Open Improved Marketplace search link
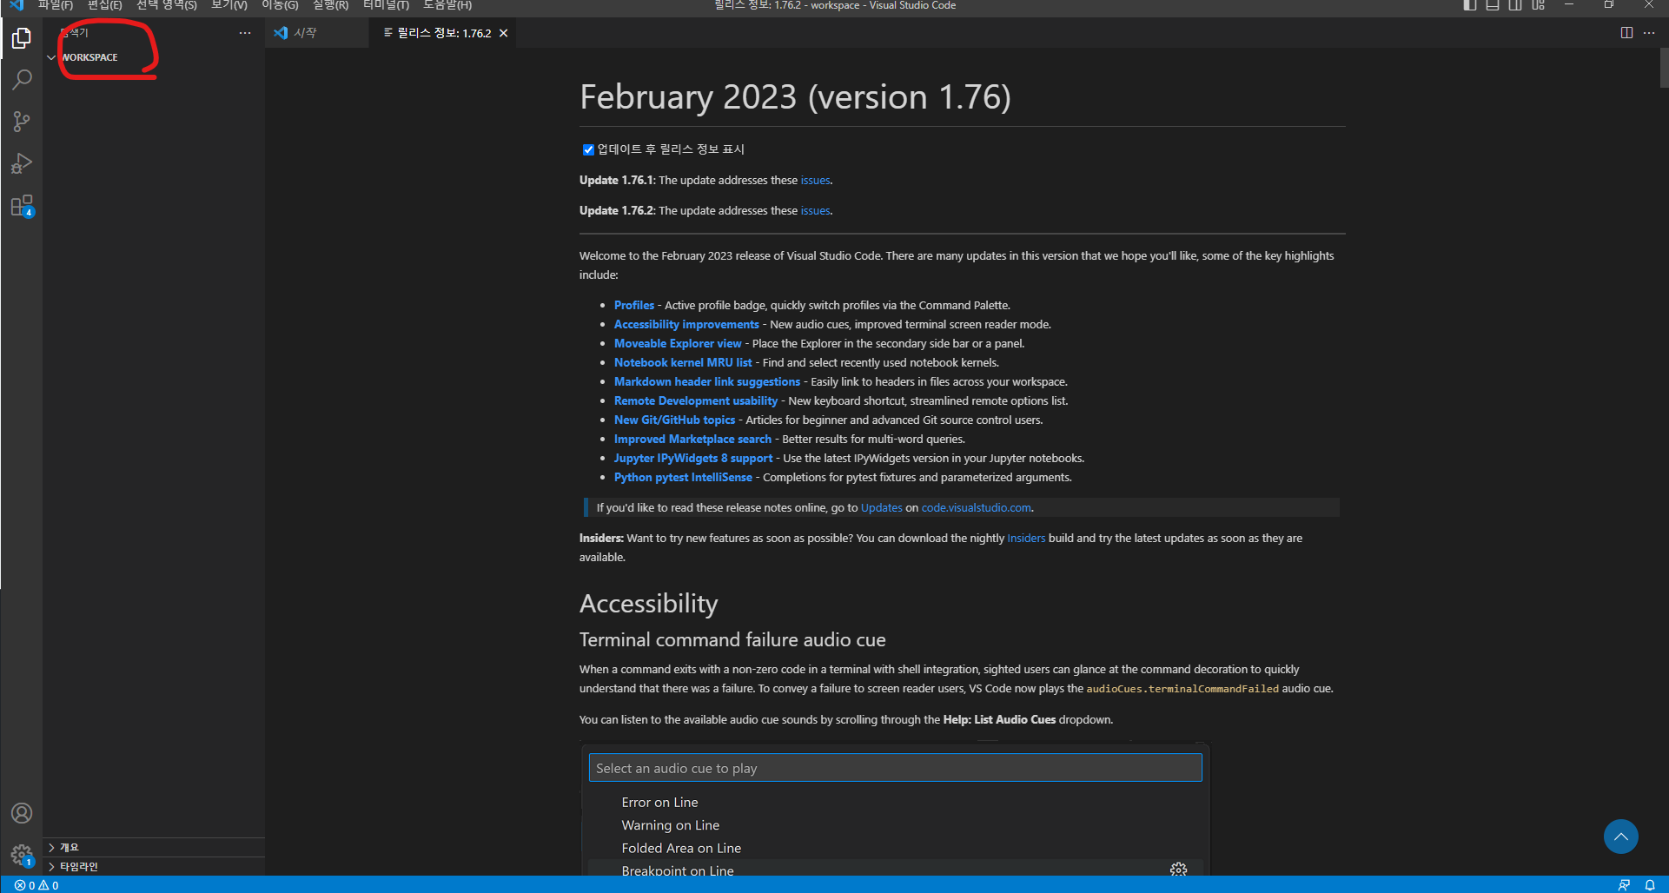Image resolution: width=1669 pixels, height=893 pixels. click(x=692, y=439)
